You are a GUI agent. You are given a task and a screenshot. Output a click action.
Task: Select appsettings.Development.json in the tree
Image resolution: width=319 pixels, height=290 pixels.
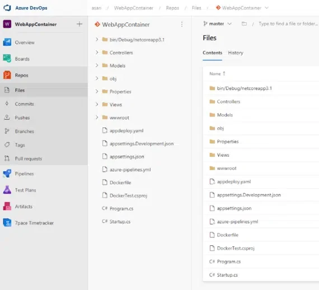(142, 143)
